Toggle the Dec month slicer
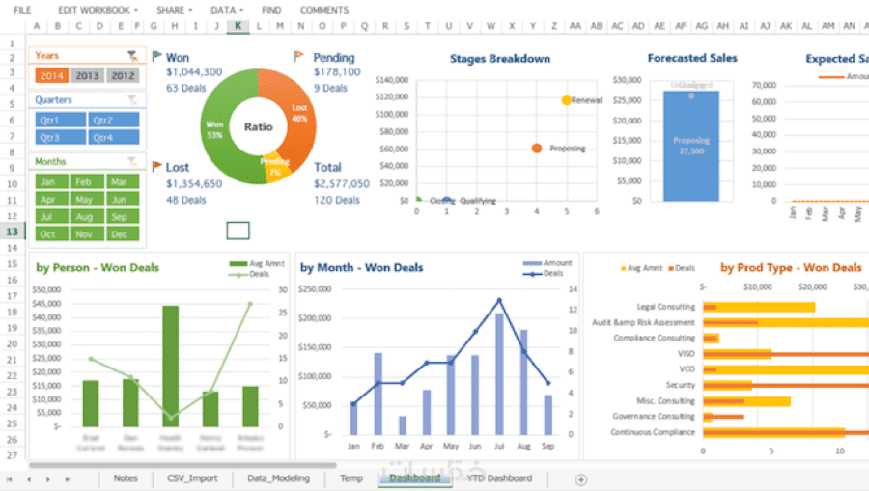This screenshot has width=869, height=491. pyautogui.click(x=123, y=233)
